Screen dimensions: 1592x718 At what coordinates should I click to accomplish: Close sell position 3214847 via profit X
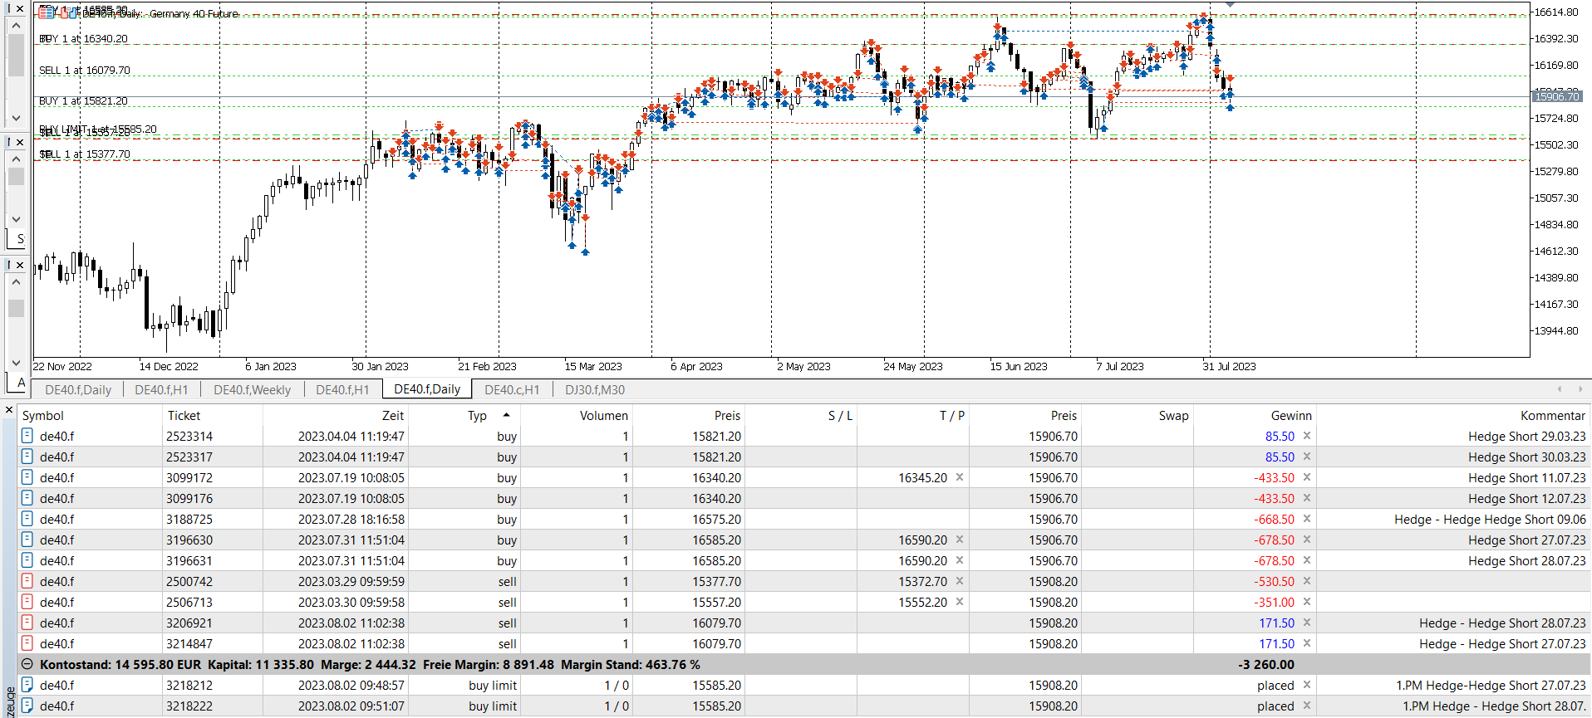click(x=1306, y=643)
